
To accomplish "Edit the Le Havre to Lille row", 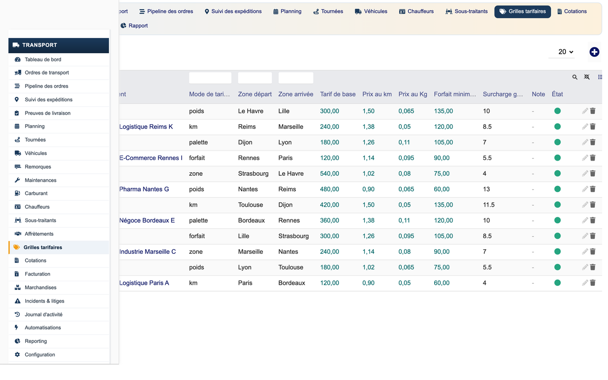I will [x=585, y=111].
